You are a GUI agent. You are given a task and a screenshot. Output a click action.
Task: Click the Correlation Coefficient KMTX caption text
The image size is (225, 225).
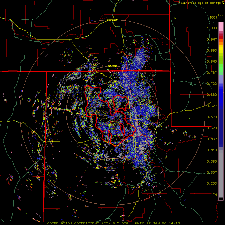tap(113, 223)
